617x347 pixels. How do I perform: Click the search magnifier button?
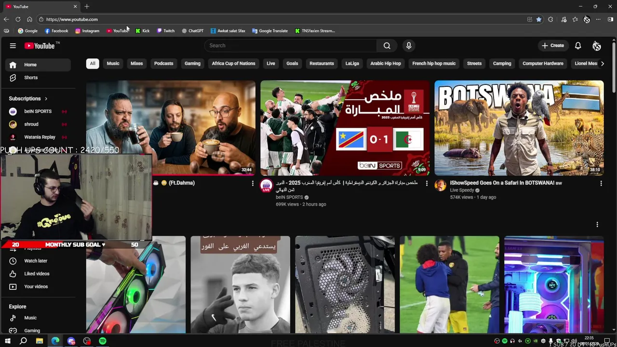coord(387,45)
